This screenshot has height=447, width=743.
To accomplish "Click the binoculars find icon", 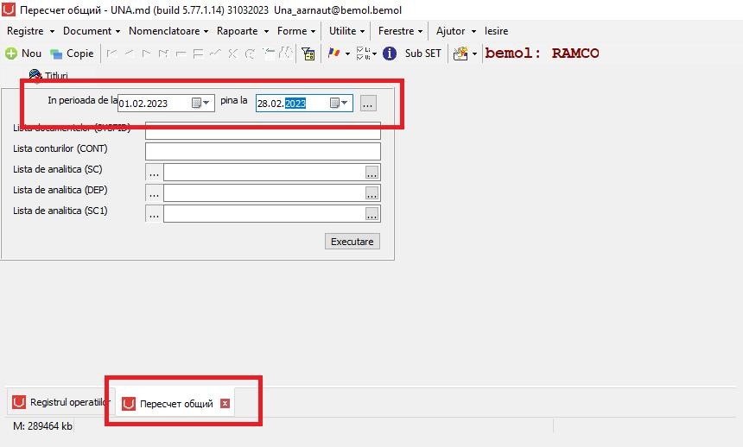I will coord(285,53).
